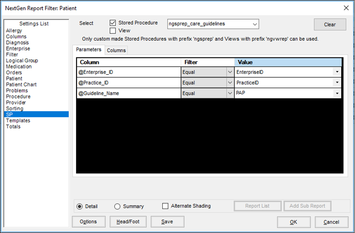The width and height of the screenshot is (355, 233).
Task: Open the ngsprep_care_guidelines procedure dropdown
Action: [255, 24]
